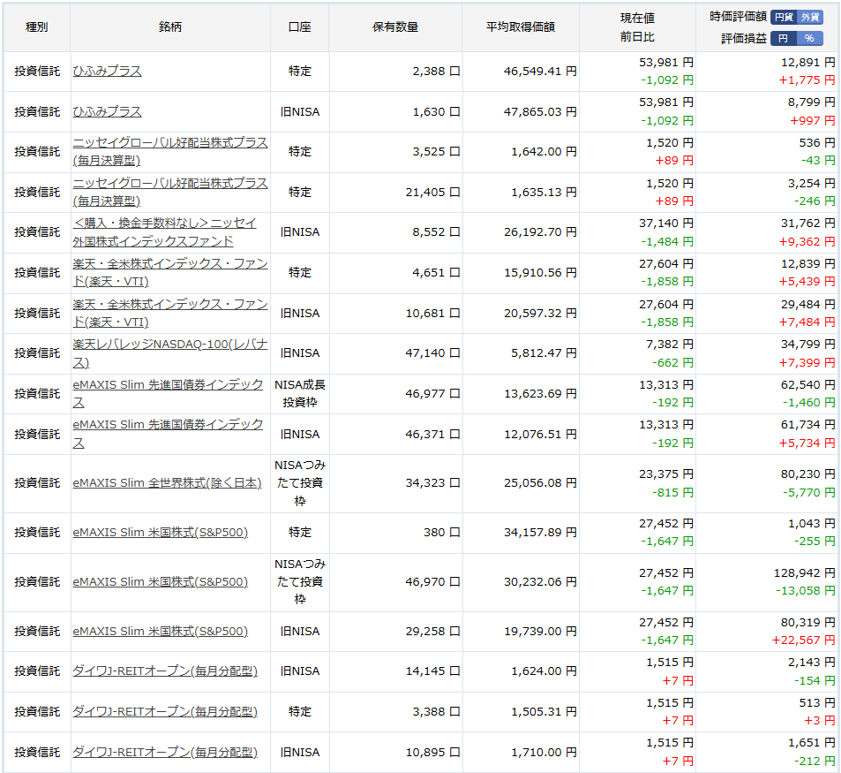
Task: Open eMAXIS Slim 全世界株式(除く日本) link
Action: click(x=167, y=483)
